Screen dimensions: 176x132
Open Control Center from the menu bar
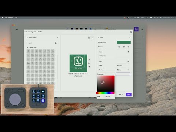click(161, 18)
